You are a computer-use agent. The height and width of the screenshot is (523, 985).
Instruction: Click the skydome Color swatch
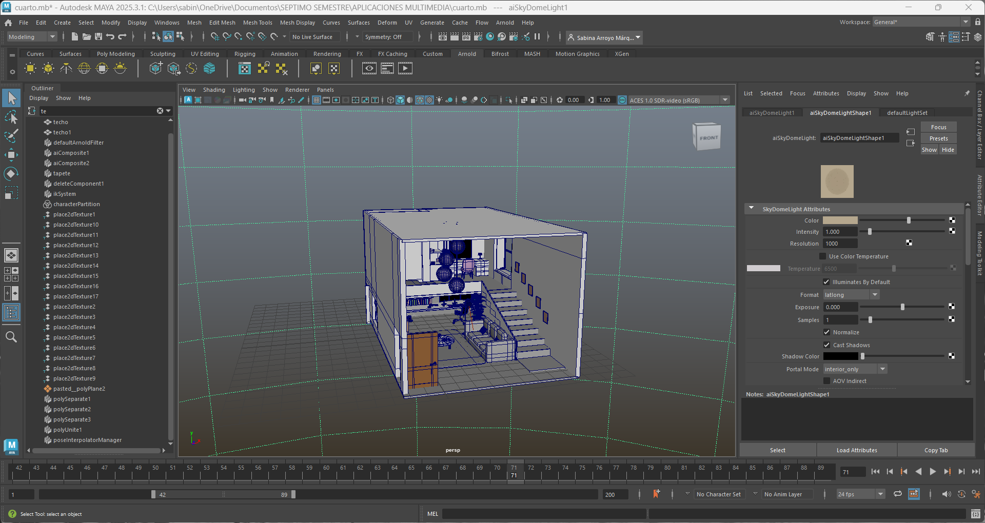(840, 220)
